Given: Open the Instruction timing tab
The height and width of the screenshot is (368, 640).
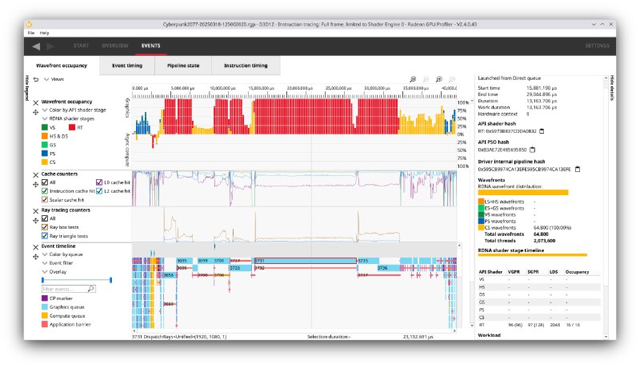Looking at the screenshot, I should 246,66.
